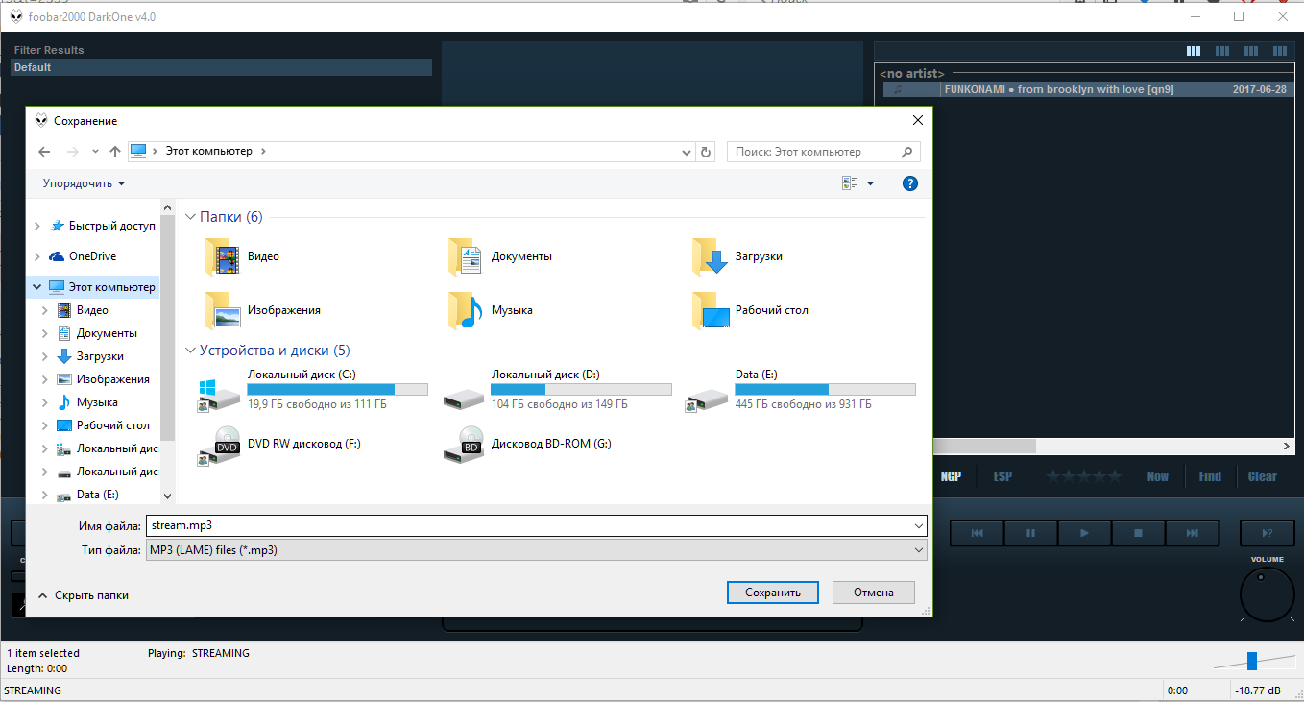The height and width of the screenshot is (702, 1304).
Task: Toggle the NGP panel mode
Action: click(x=951, y=476)
